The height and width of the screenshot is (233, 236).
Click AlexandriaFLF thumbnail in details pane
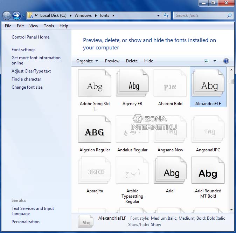pos(86,221)
